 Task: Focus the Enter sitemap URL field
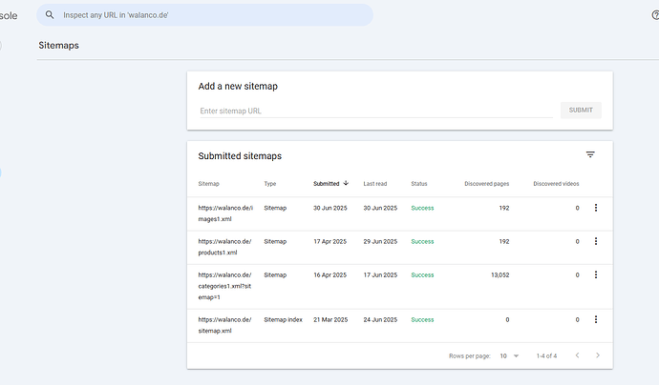tap(376, 111)
